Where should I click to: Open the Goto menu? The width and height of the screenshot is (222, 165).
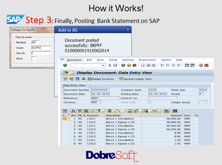pos(101,60)
